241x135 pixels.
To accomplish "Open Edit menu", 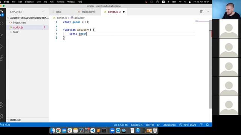I will [x=20, y=2].
